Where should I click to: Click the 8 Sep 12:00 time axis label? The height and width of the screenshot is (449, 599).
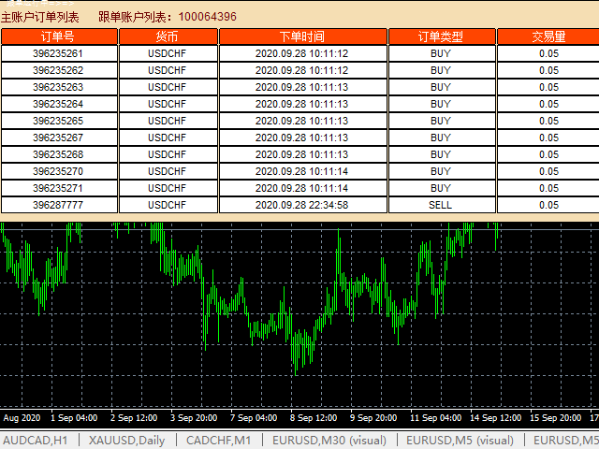click(314, 418)
